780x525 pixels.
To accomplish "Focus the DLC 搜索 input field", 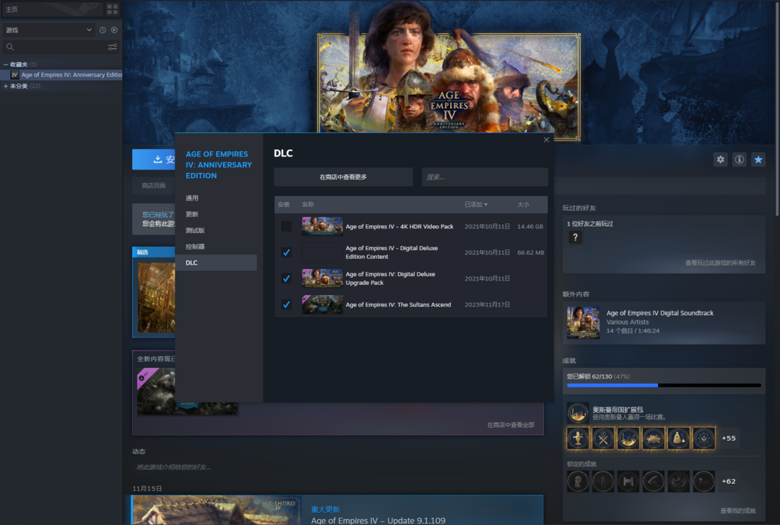I will [485, 177].
